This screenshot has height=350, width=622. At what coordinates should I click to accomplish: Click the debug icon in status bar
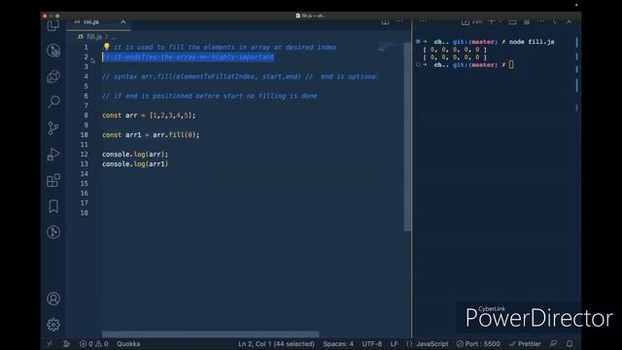(x=67, y=343)
